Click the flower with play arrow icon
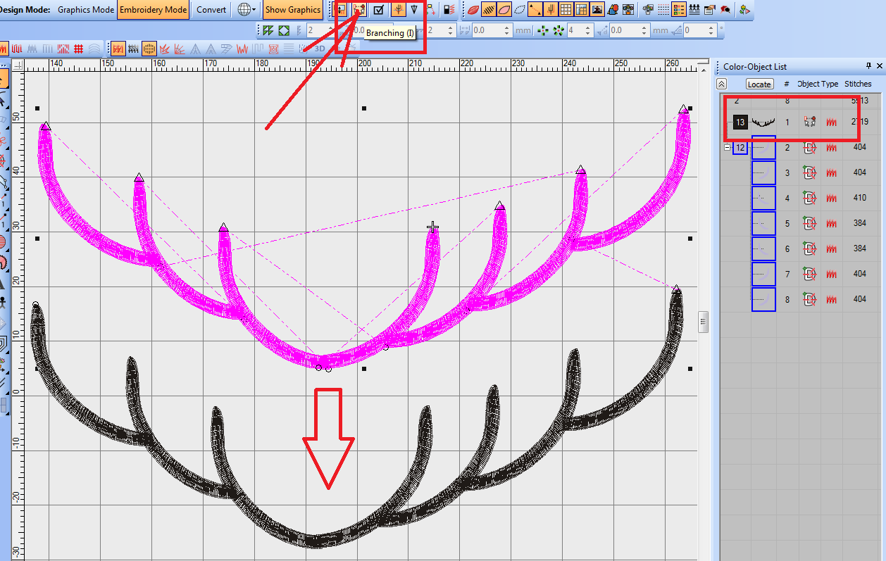The image size is (886, 561). point(744,10)
